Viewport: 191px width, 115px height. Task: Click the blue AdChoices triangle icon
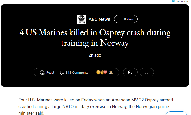(x=174, y=1)
